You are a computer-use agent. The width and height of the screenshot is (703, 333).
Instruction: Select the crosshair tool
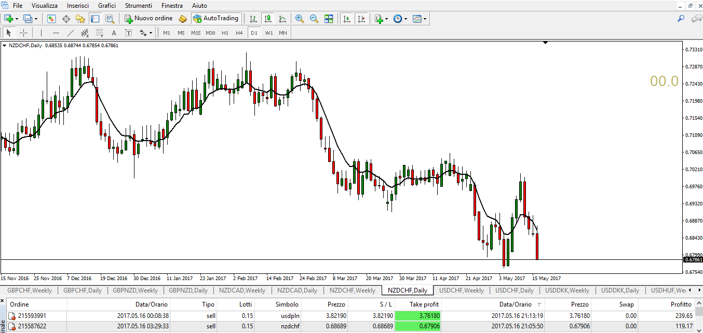click(23, 33)
